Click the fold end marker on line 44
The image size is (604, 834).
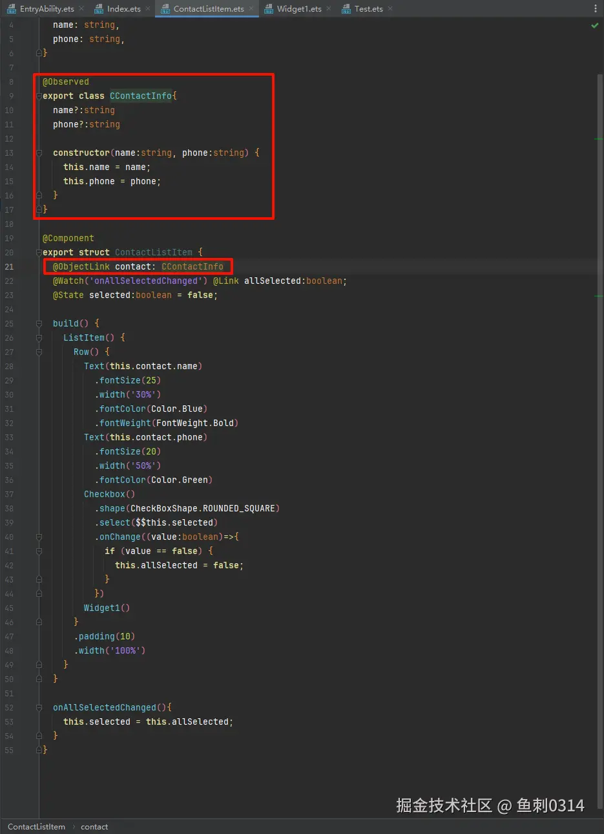click(x=39, y=593)
